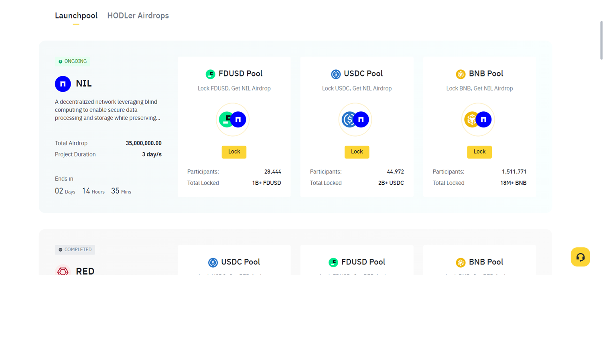Click the "35 Mins" countdown value
The height and width of the screenshot is (357, 615).
coord(121,191)
